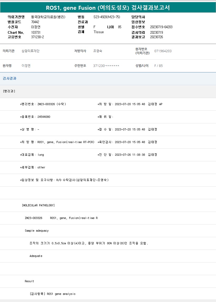The height and width of the screenshot is (302, 216).
Task: Select the Adequate sample adequacy result
Action: click(36, 256)
